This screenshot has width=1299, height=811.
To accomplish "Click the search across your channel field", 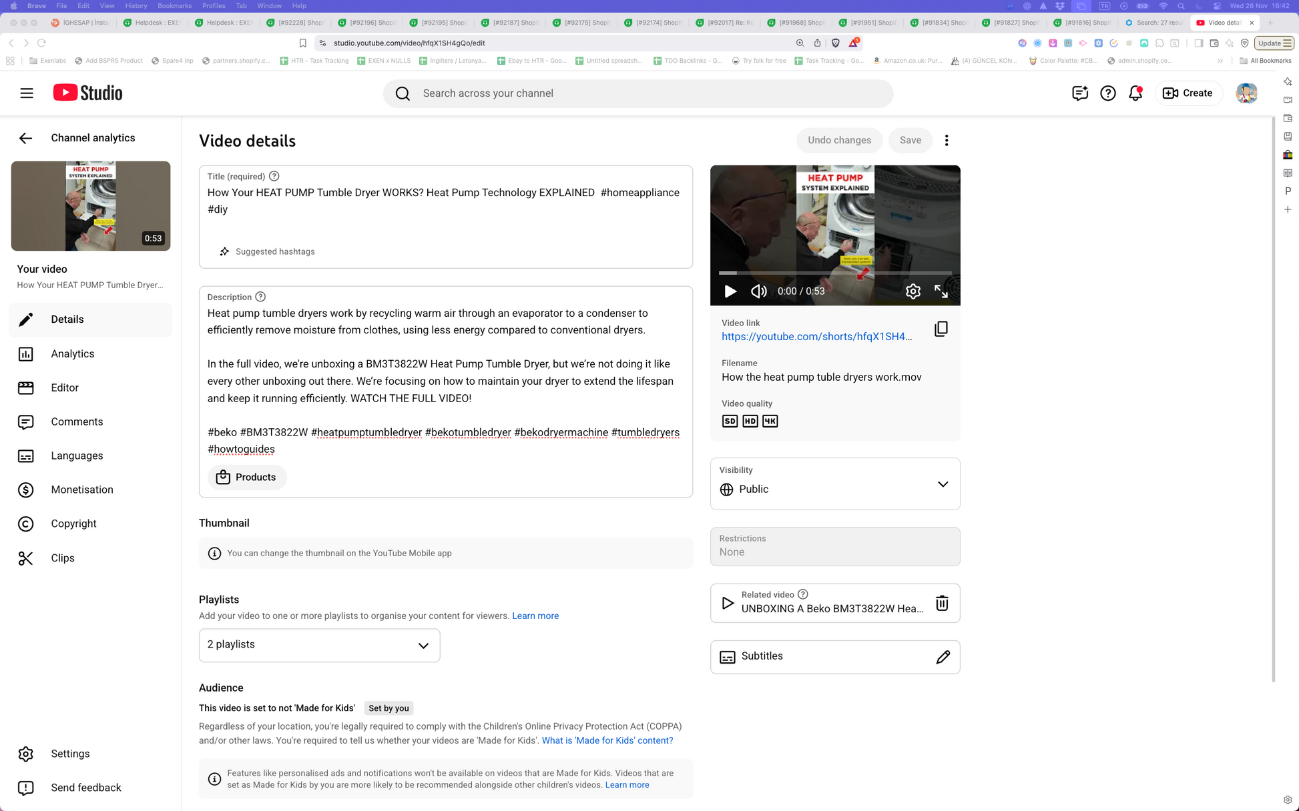I will pos(637,93).
